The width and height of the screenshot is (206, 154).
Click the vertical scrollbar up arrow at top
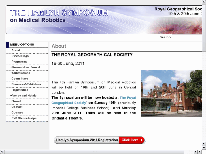tap(204, 2)
